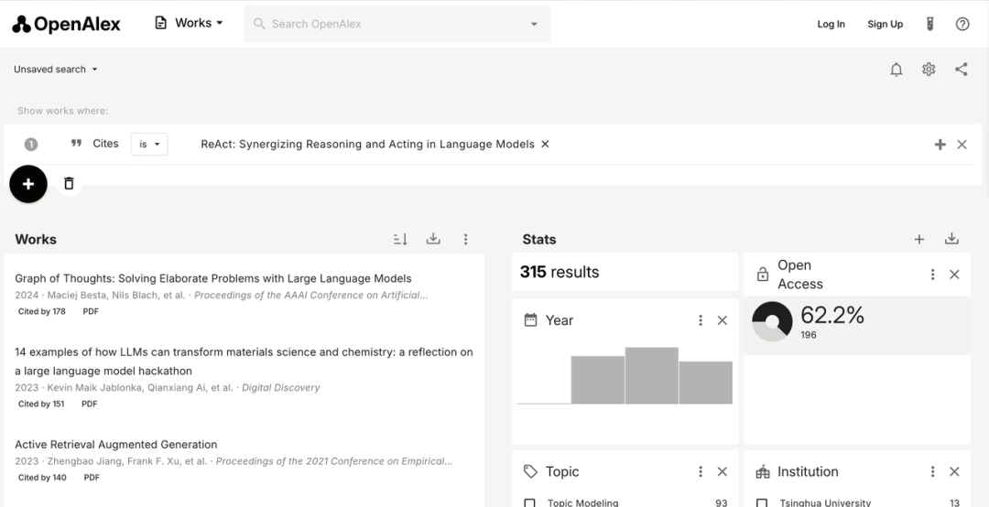
Task: Expand the Unsaved search dropdown
Action: click(55, 70)
